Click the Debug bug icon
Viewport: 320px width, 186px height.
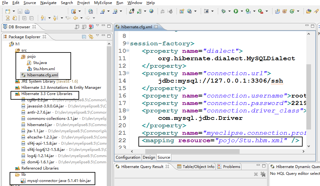223,11
